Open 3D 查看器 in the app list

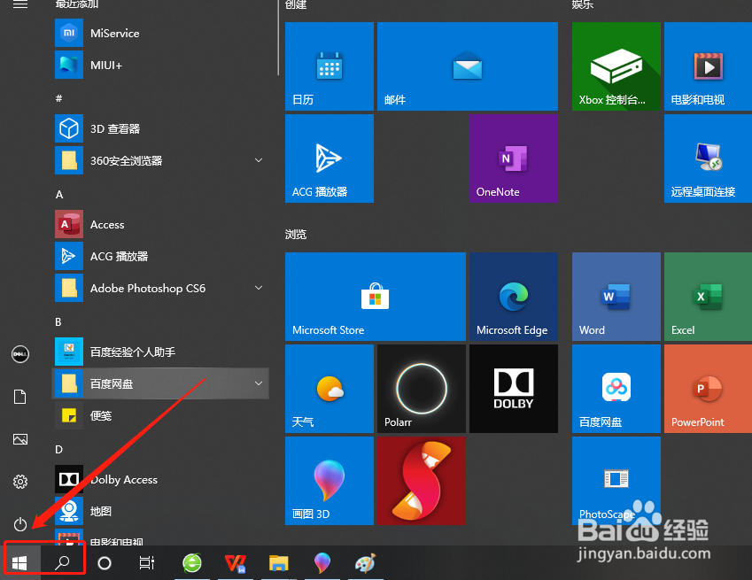[x=160, y=128]
